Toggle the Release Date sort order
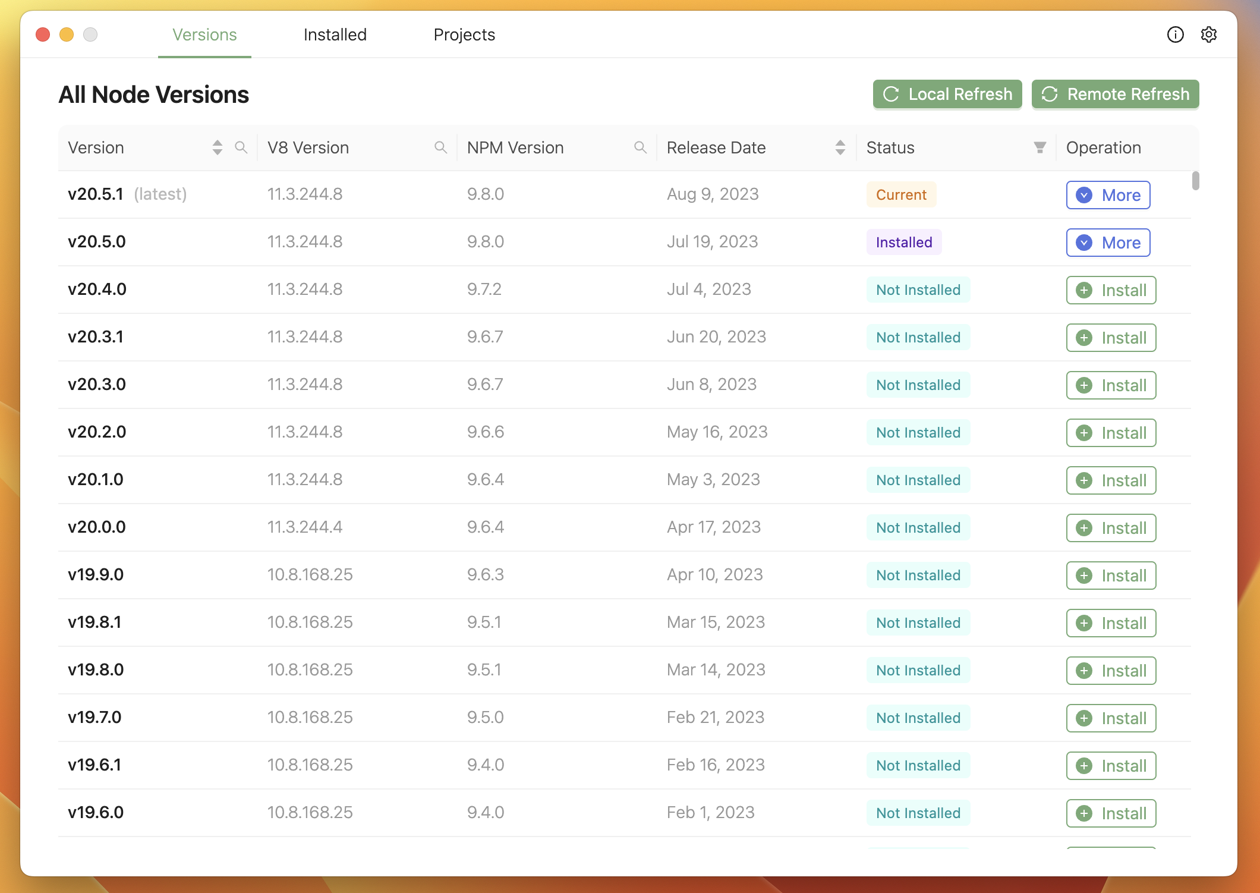Viewport: 1260px width, 893px height. pyautogui.click(x=840, y=147)
